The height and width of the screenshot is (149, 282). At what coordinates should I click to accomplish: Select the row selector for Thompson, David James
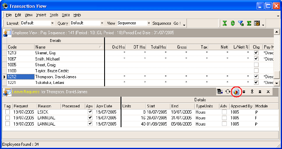point(5,77)
